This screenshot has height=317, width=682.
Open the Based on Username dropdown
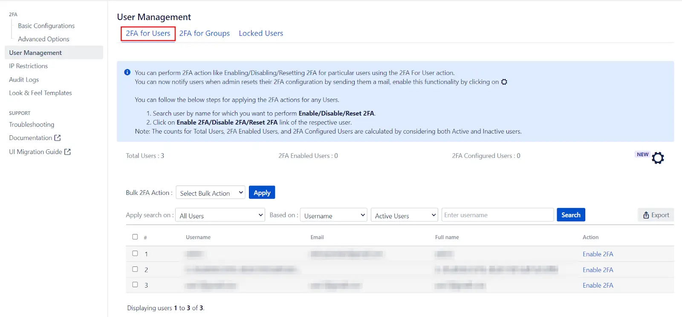[333, 215]
